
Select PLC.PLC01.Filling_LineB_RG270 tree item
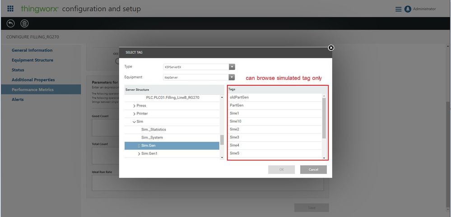tap(172, 98)
